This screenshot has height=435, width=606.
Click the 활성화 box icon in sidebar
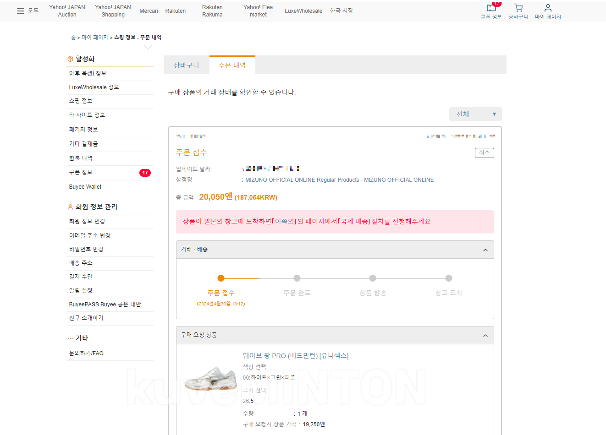[x=70, y=59]
